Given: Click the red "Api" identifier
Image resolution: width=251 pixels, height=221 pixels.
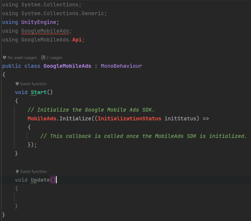Looking at the screenshot, I should click(77, 40).
